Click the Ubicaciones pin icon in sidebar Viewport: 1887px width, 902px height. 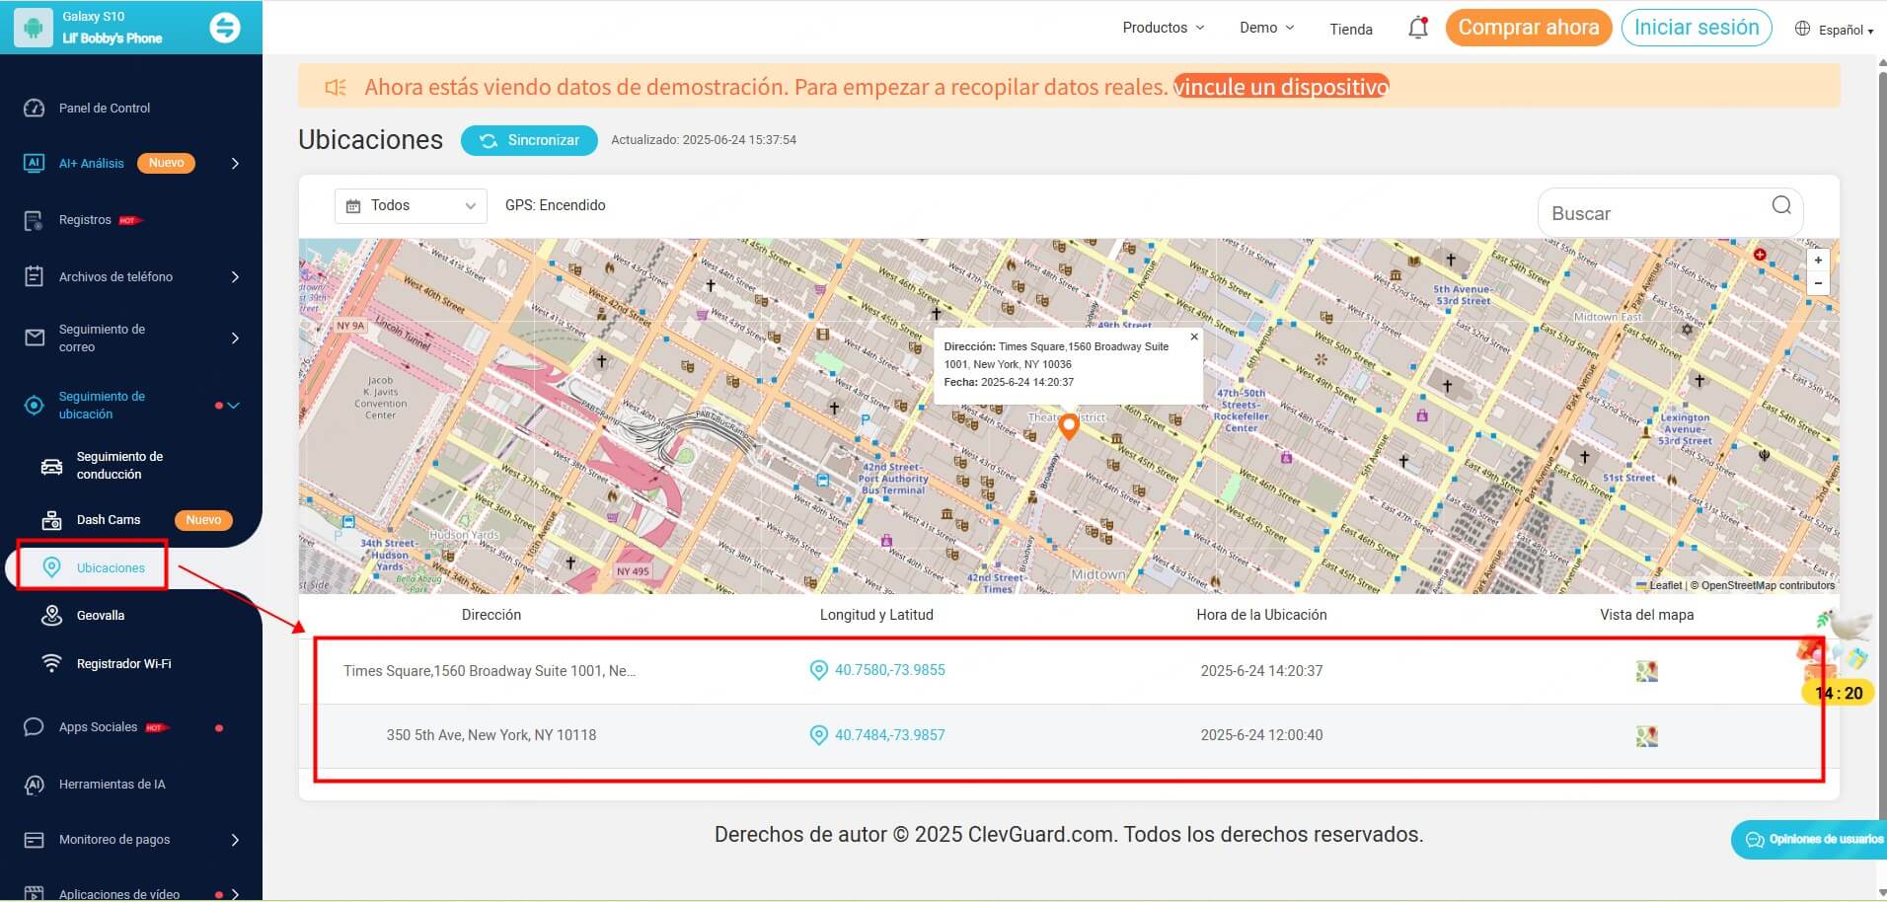[51, 566]
